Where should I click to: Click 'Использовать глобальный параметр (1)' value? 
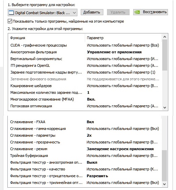121,72
